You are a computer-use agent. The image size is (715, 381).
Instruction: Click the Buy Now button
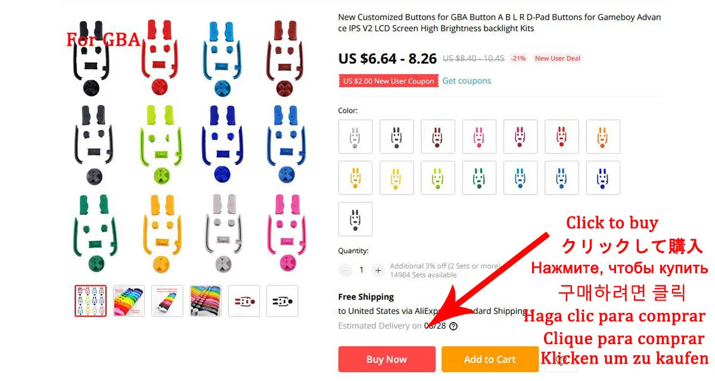click(387, 359)
